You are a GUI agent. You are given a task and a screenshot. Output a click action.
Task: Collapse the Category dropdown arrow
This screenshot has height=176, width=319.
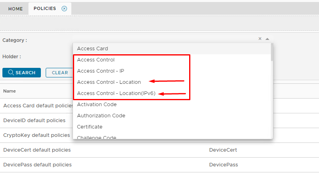pyautogui.click(x=267, y=39)
